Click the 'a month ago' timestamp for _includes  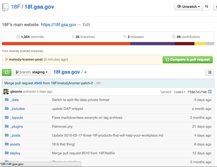[201, 109]
